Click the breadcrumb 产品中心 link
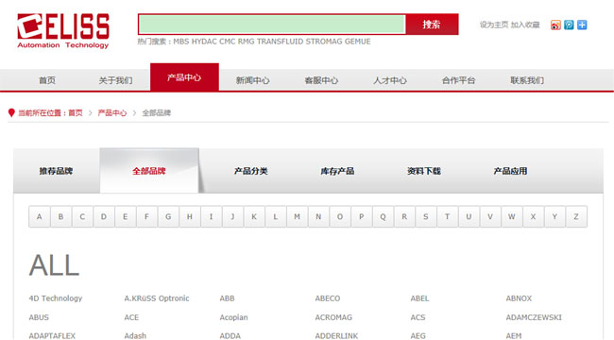The height and width of the screenshot is (340, 614). tap(112, 112)
